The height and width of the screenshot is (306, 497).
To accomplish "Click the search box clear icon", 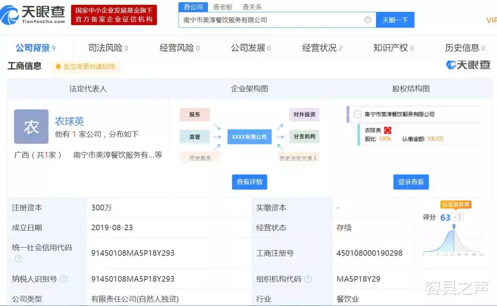I will (367, 20).
